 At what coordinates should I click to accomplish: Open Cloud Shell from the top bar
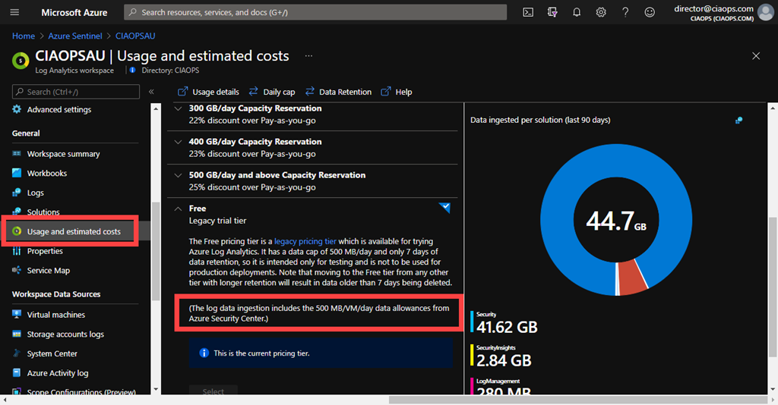click(528, 12)
